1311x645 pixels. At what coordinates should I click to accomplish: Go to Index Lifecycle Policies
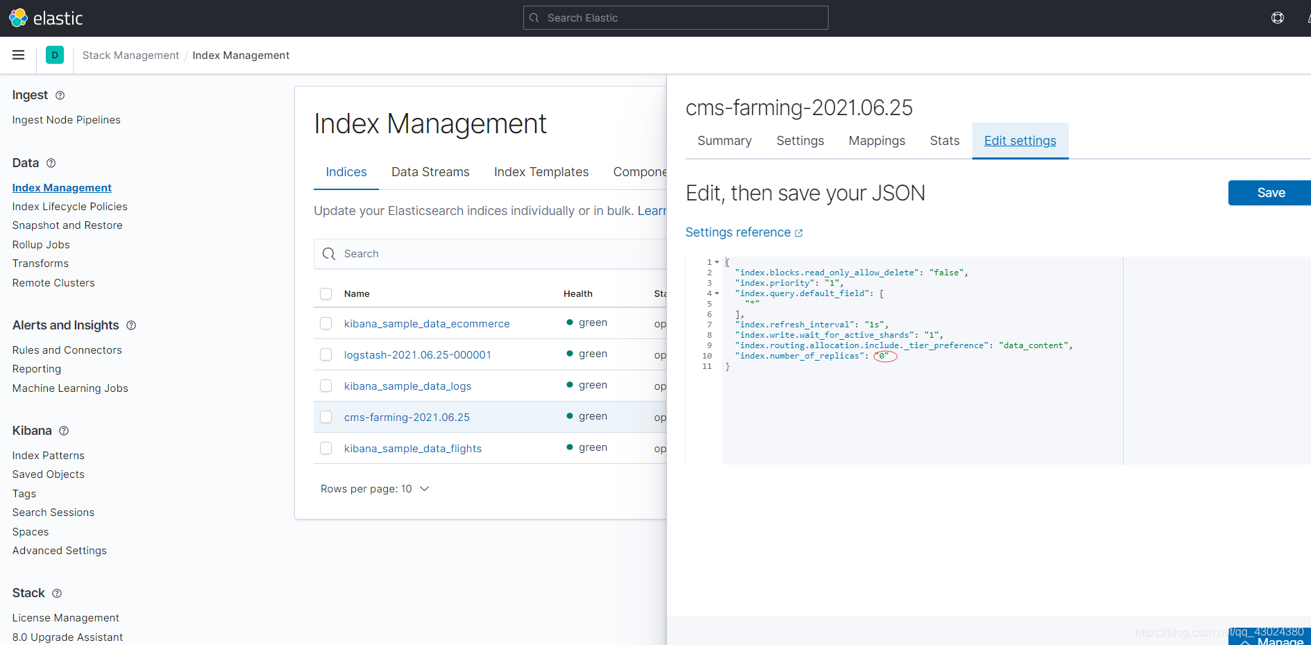coord(69,207)
